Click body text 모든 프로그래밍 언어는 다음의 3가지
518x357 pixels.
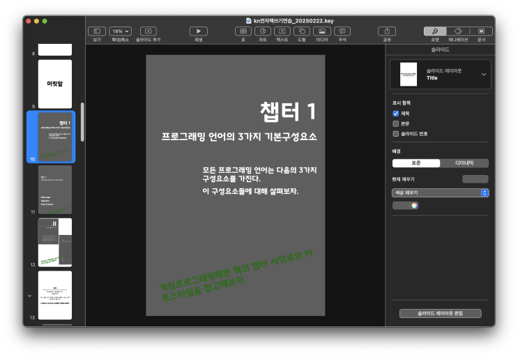[259, 170]
